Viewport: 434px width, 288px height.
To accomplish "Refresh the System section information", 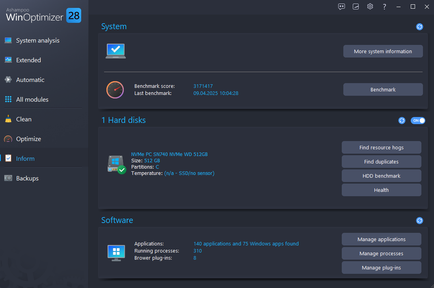I will [419, 27].
